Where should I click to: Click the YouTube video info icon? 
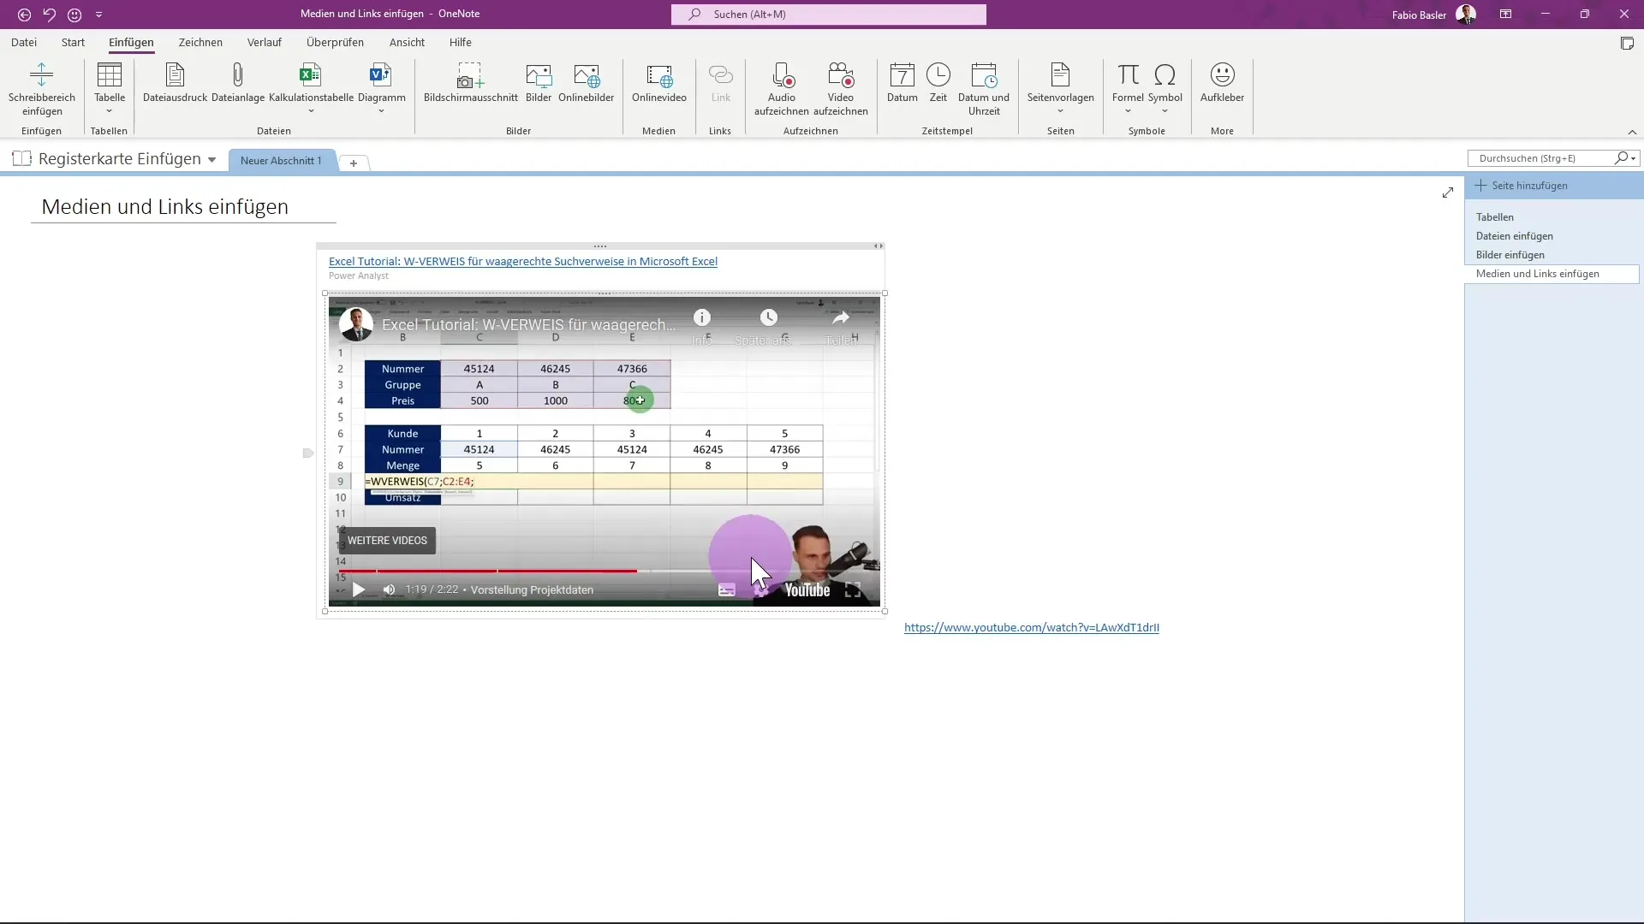tap(702, 317)
